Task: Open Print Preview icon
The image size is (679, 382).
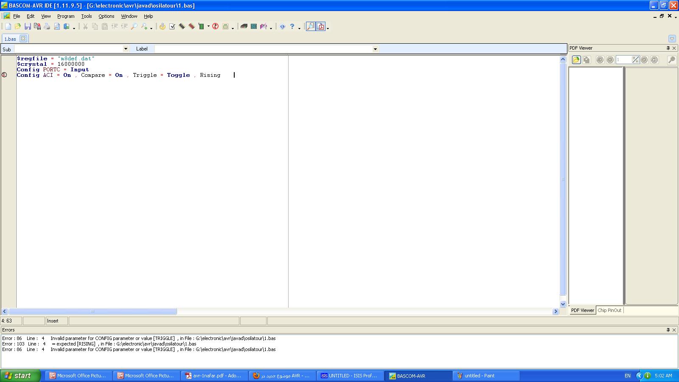Action: (x=57, y=26)
